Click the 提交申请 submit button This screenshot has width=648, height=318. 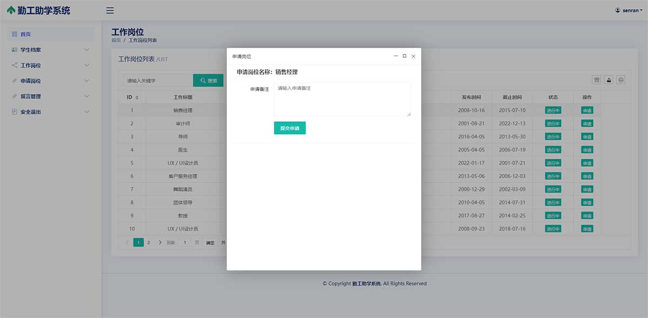point(290,128)
